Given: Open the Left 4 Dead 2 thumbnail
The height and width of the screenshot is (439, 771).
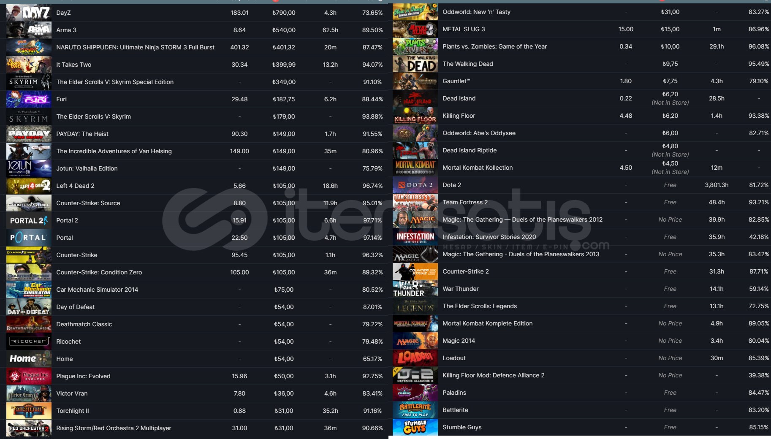Looking at the screenshot, I should pos(29,186).
